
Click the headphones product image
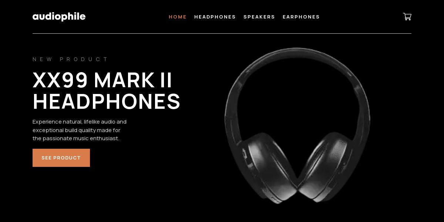297,125
